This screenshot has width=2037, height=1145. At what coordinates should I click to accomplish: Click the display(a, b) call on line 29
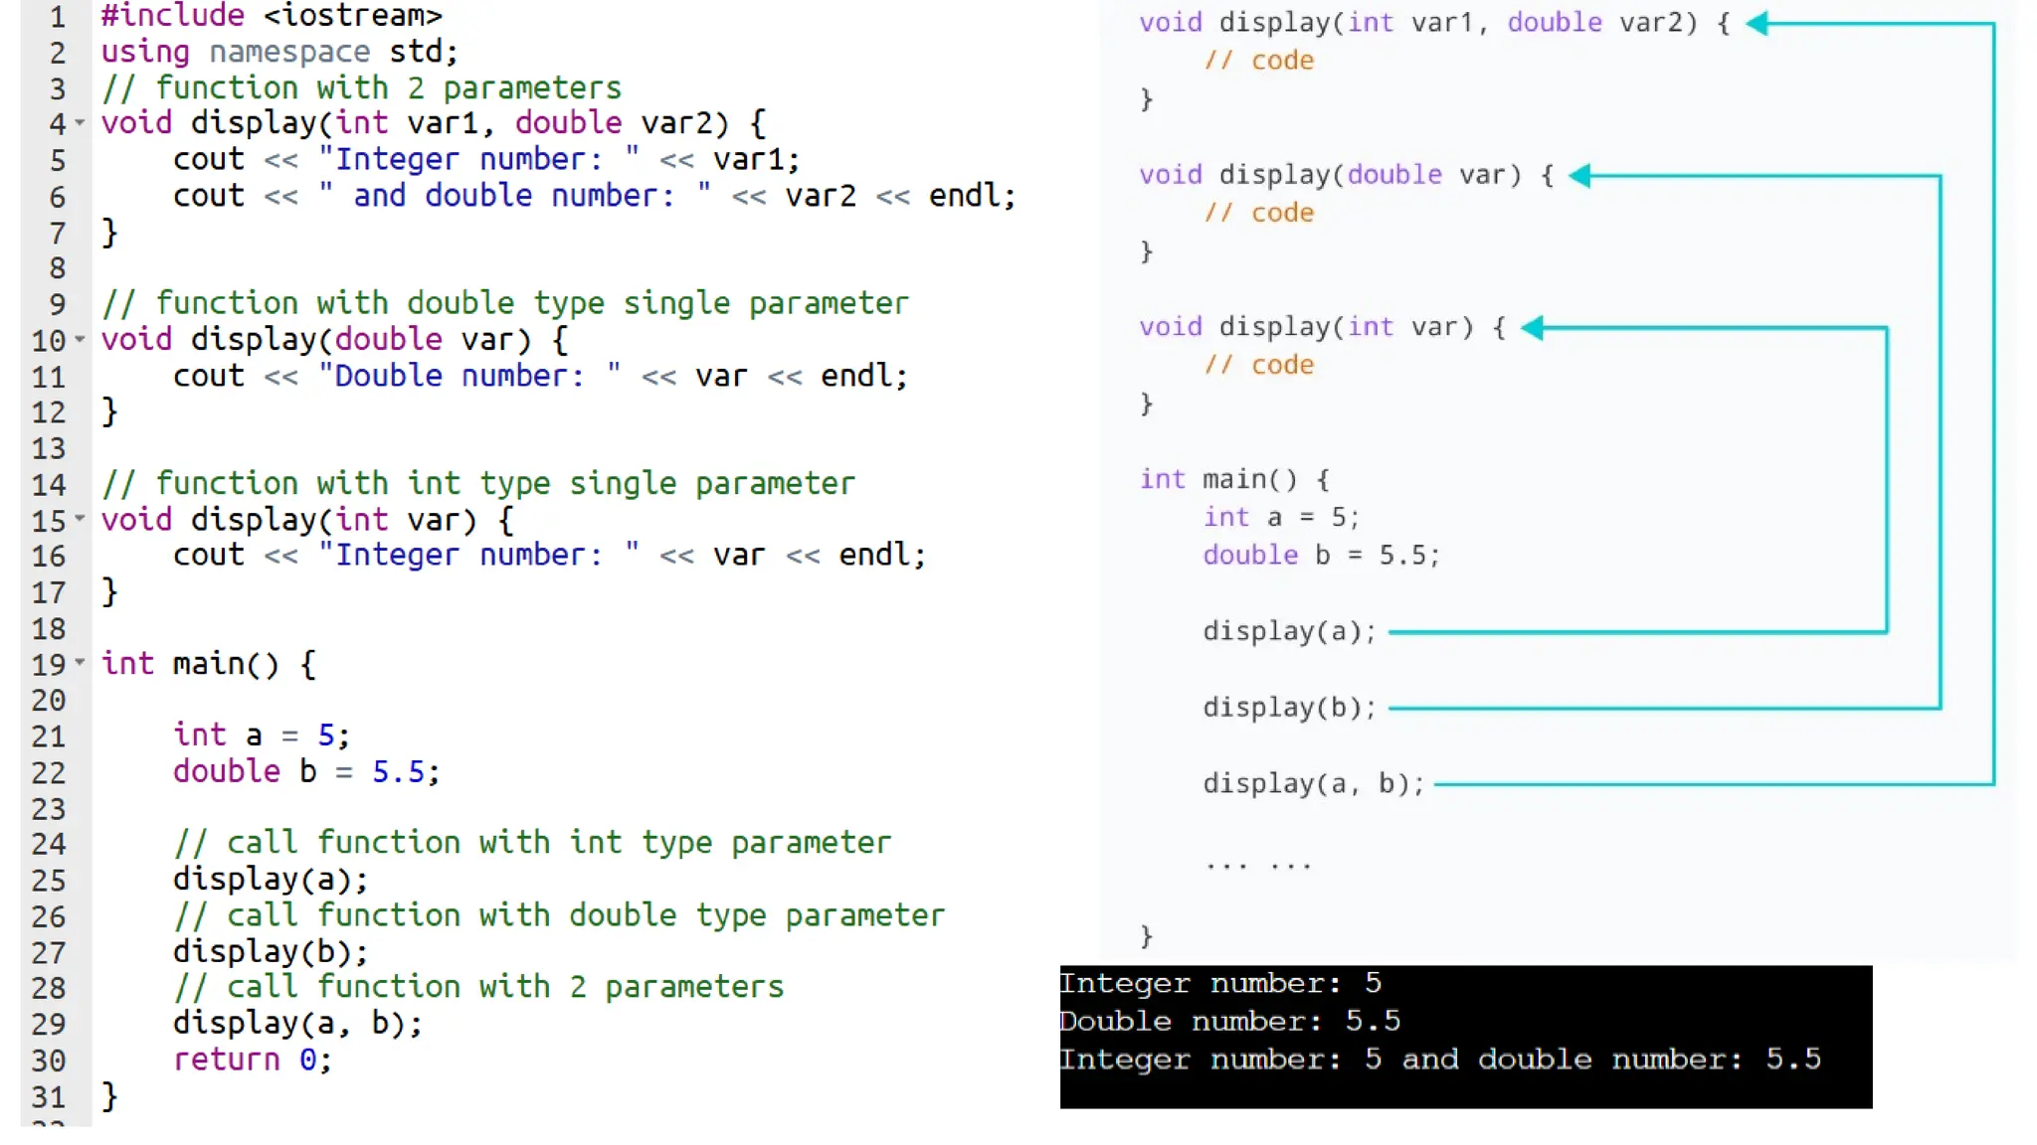point(297,1024)
